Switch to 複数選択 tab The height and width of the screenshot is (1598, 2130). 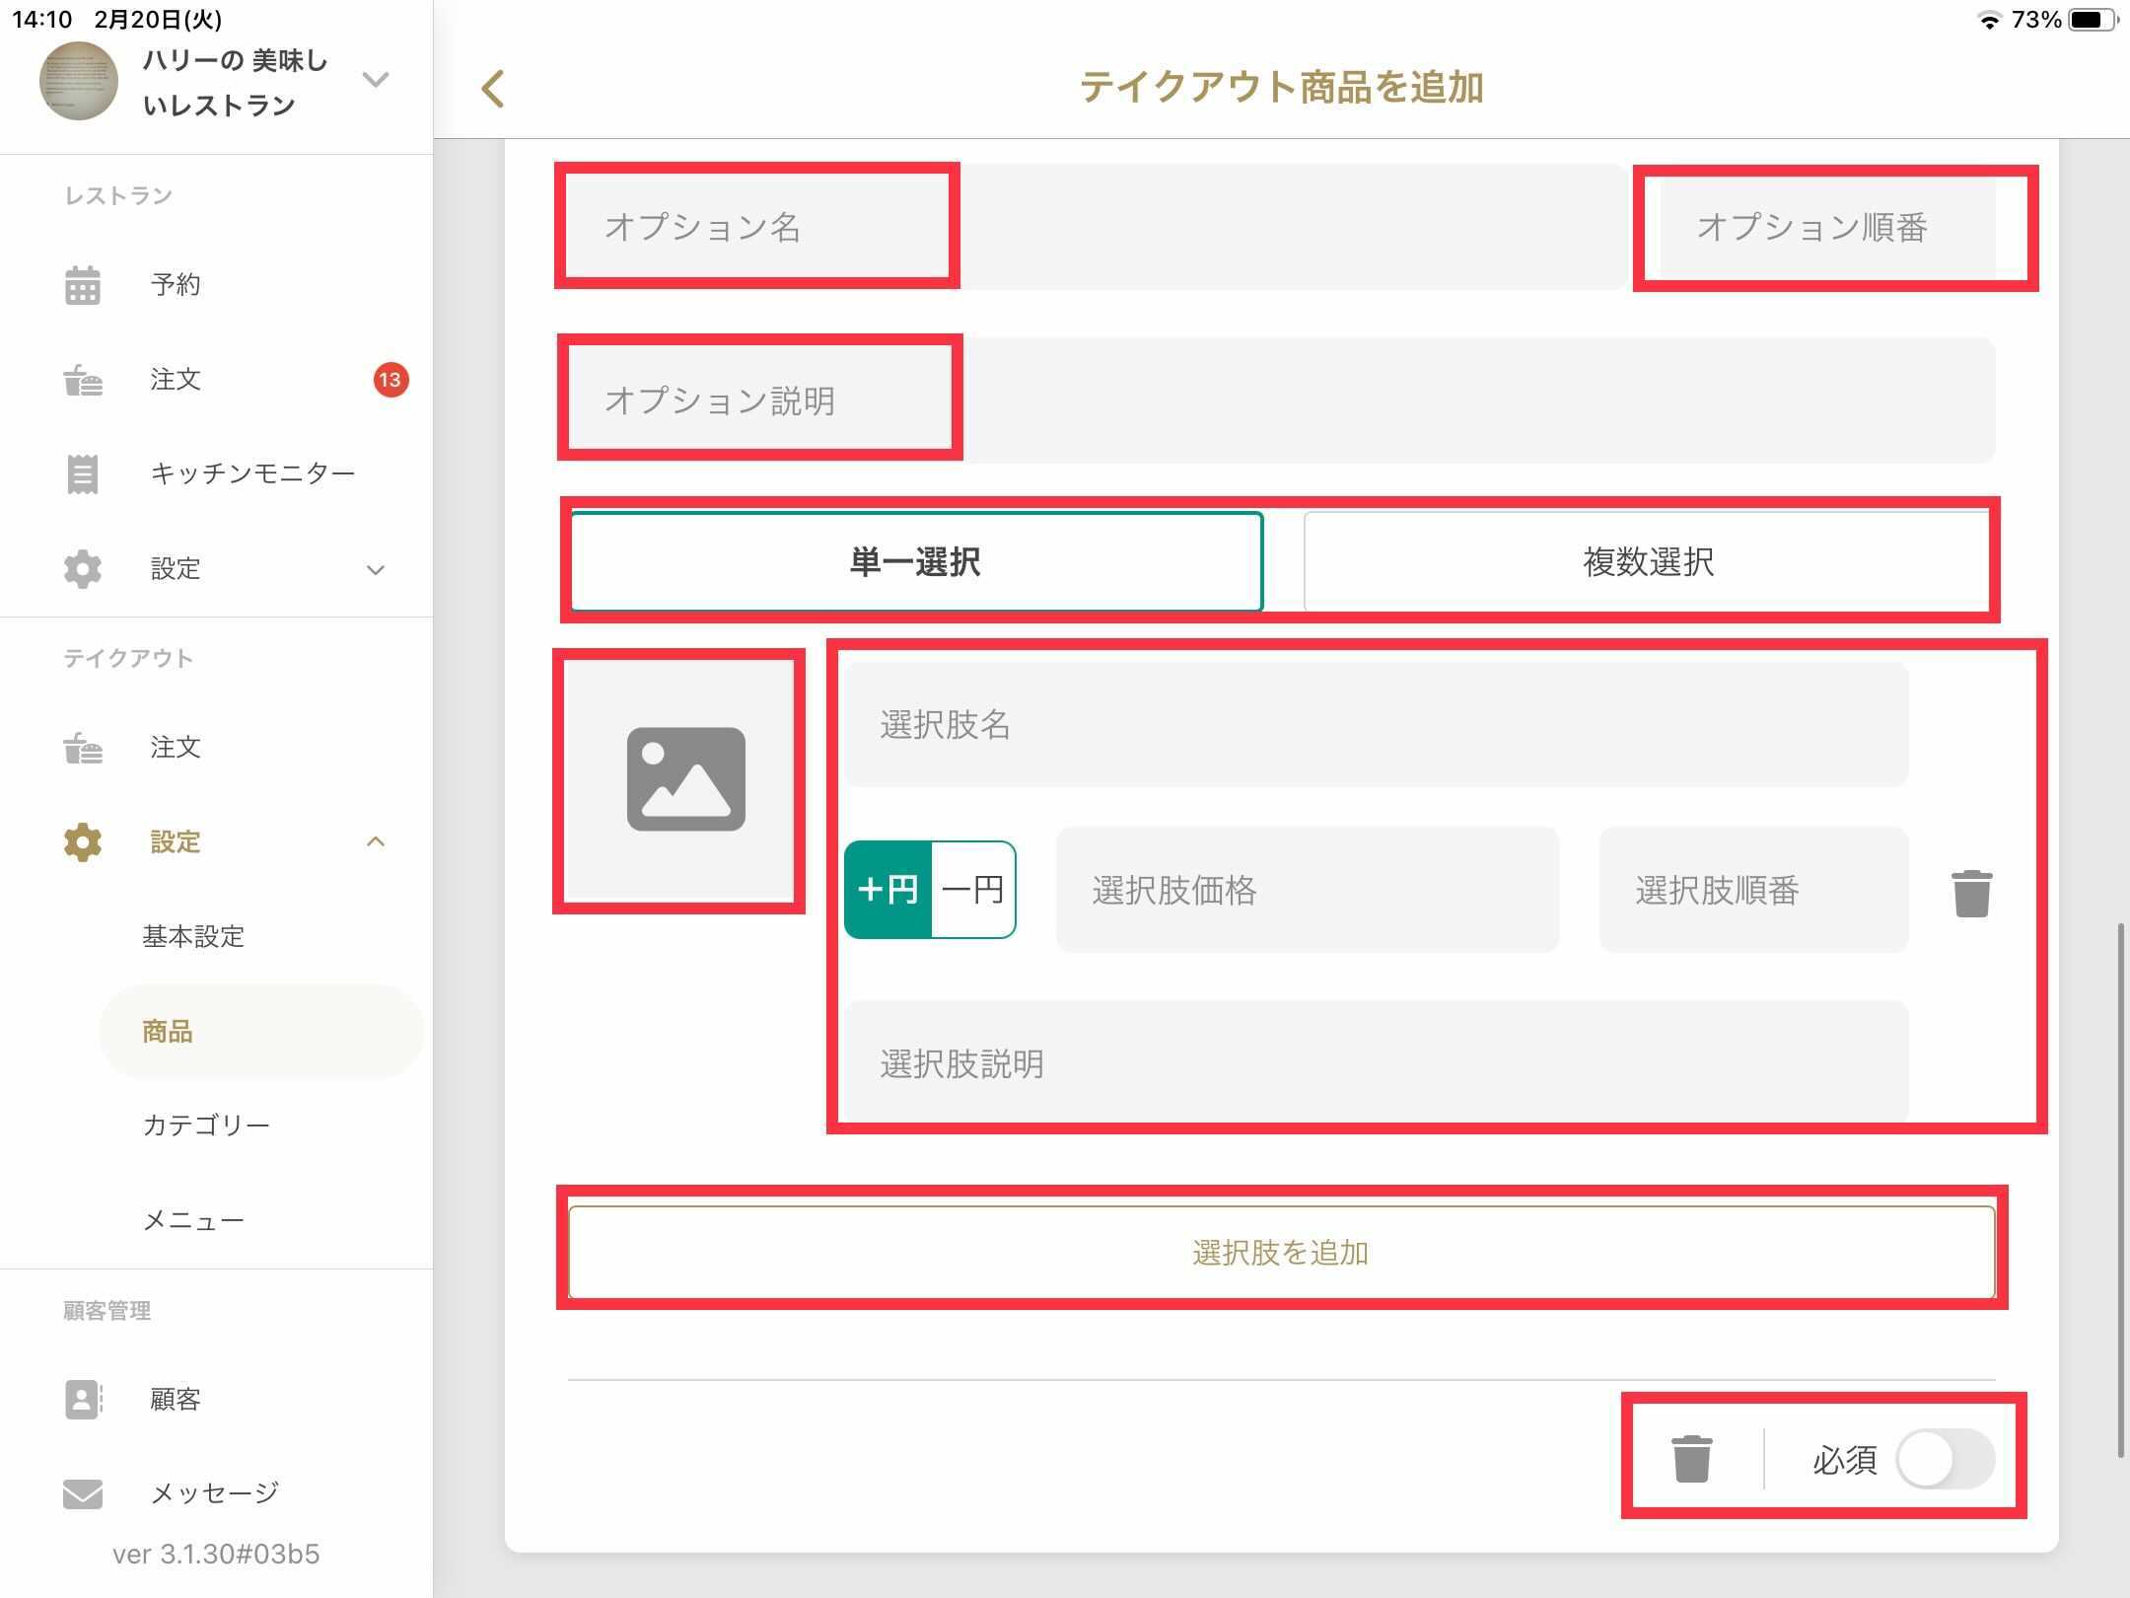[x=1647, y=562]
